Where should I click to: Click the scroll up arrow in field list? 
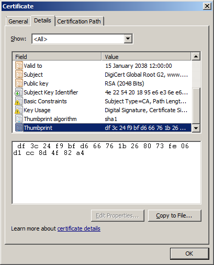pos(196,57)
